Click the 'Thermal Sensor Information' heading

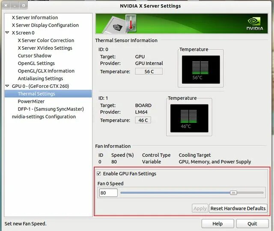tap(126, 40)
